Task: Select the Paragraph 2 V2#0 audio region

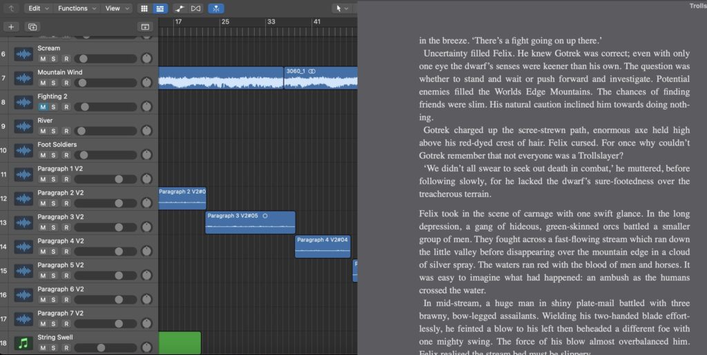Action: (182, 199)
